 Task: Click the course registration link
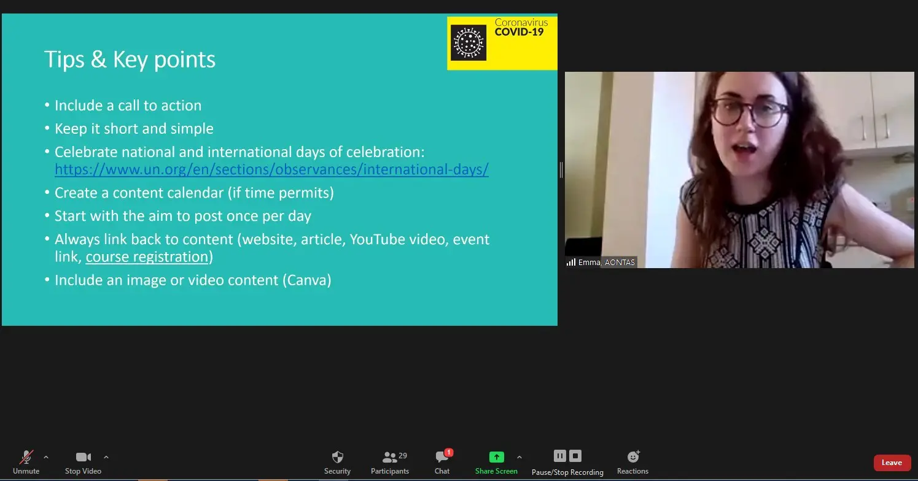[x=147, y=256]
